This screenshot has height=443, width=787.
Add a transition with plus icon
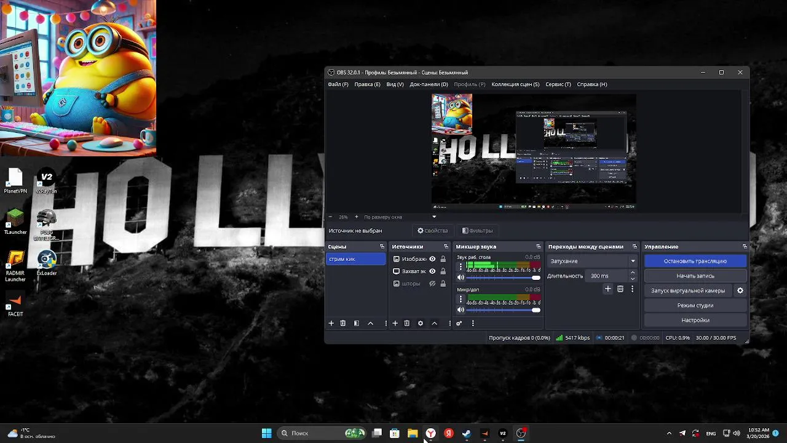608,289
